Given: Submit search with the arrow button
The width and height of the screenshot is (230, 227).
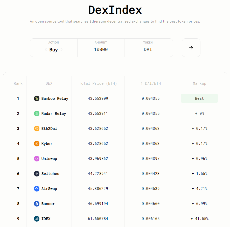Looking at the screenshot, I should 191,48.
